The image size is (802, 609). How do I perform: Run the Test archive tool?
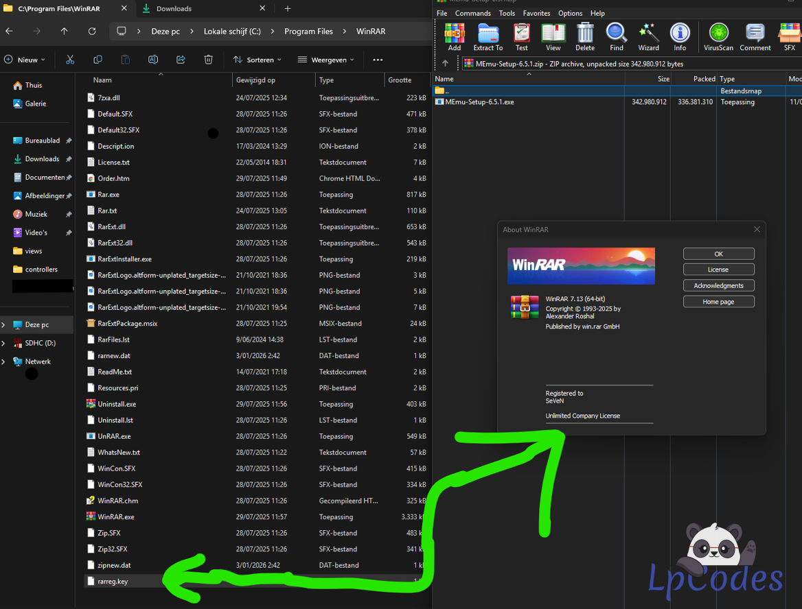[x=521, y=36]
